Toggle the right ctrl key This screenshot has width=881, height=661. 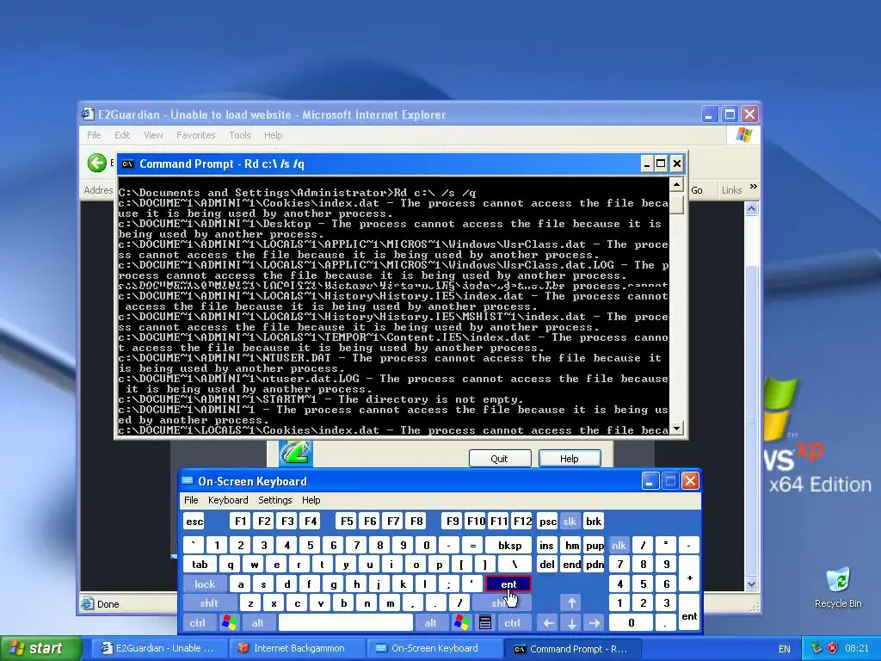click(512, 623)
